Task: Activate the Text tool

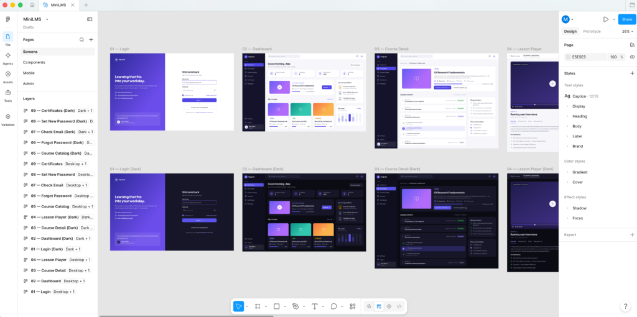Action: (314, 306)
